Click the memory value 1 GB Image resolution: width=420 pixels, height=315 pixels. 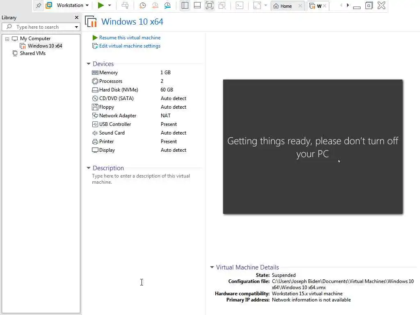166,73
